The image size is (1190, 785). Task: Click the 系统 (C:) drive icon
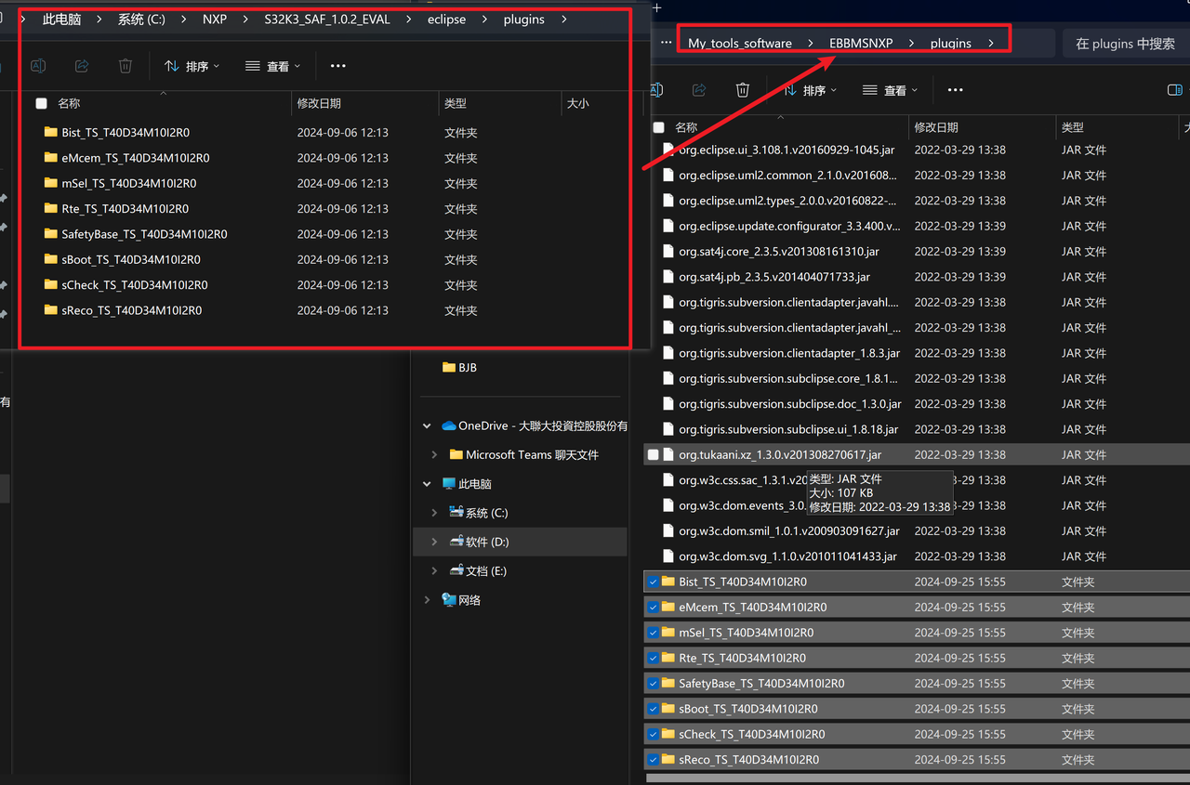[456, 513]
